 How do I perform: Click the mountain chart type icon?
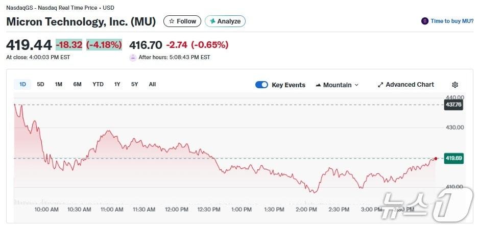tap(318, 85)
